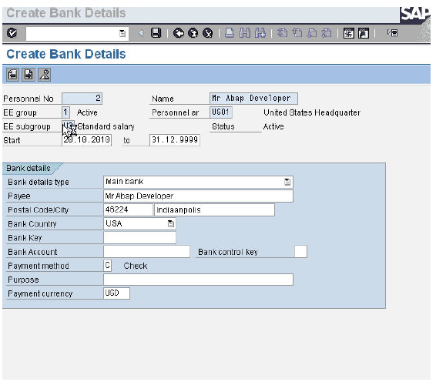Click the Bank control key box
The image size is (436, 382).
[300, 252]
